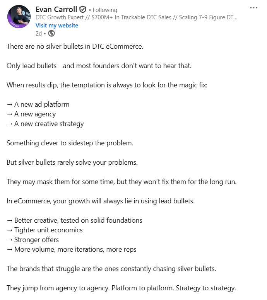Click the globe public visibility icon
This screenshot has width=267, height=300.
pyautogui.click(x=51, y=34)
